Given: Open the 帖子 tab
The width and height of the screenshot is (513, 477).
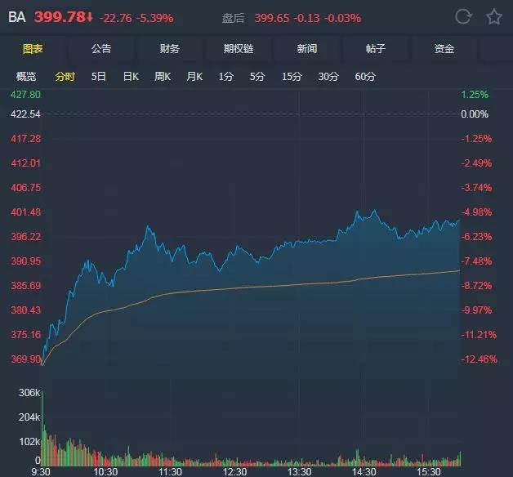Looking at the screenshot, I should pos(376,49).
